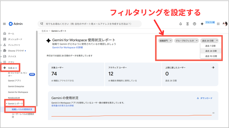
Task: Click the ダッシュボード dashboard icon
Action: pos(5,39)
